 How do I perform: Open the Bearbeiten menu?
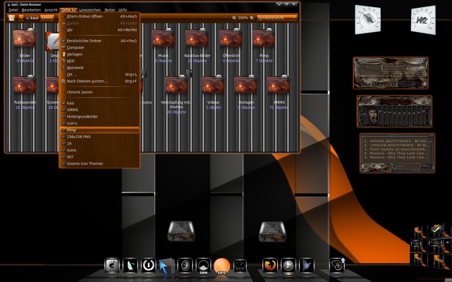click(x=31, y=10)
